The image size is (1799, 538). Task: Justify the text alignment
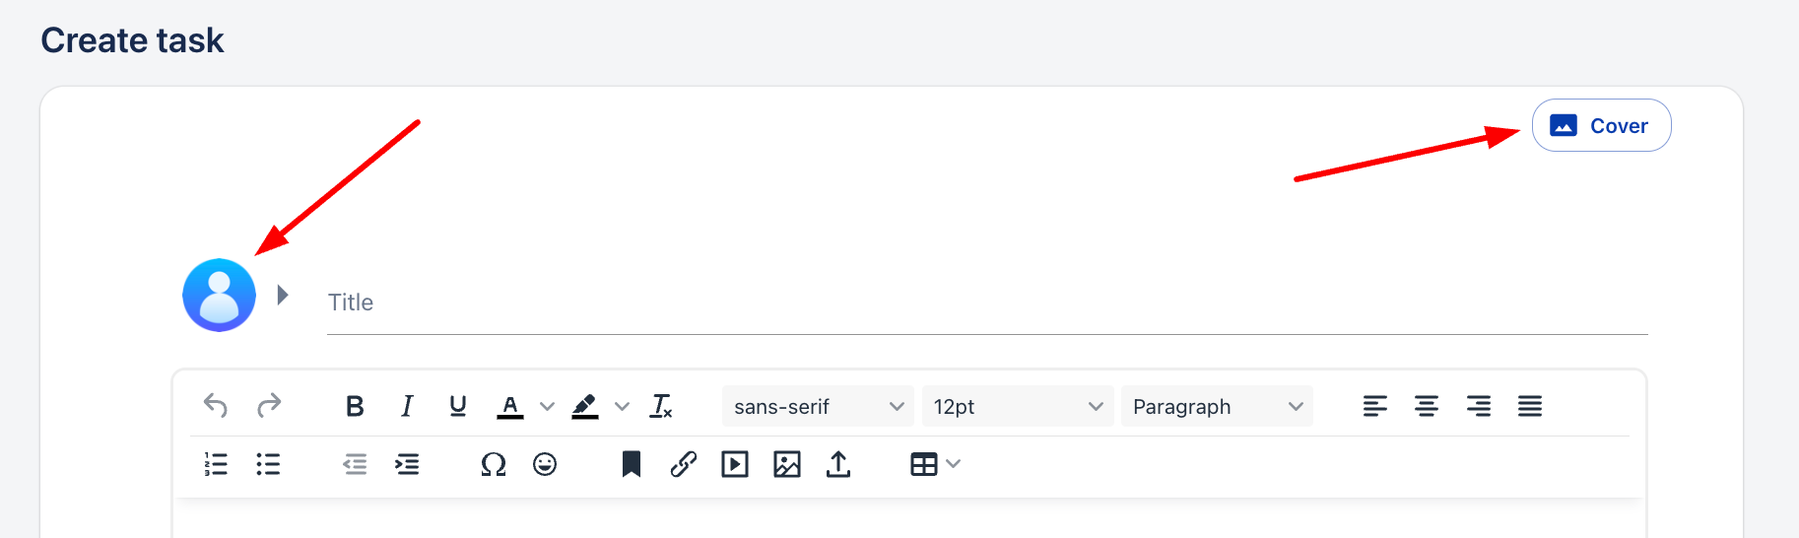coord(1530,406)
